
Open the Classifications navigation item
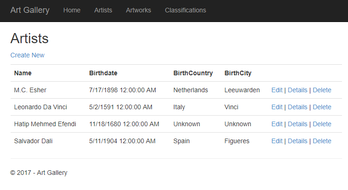click(x=186, y=10)
